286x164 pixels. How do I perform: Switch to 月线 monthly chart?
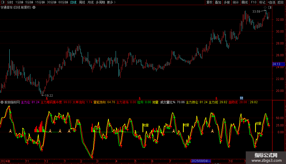(90, 2)
